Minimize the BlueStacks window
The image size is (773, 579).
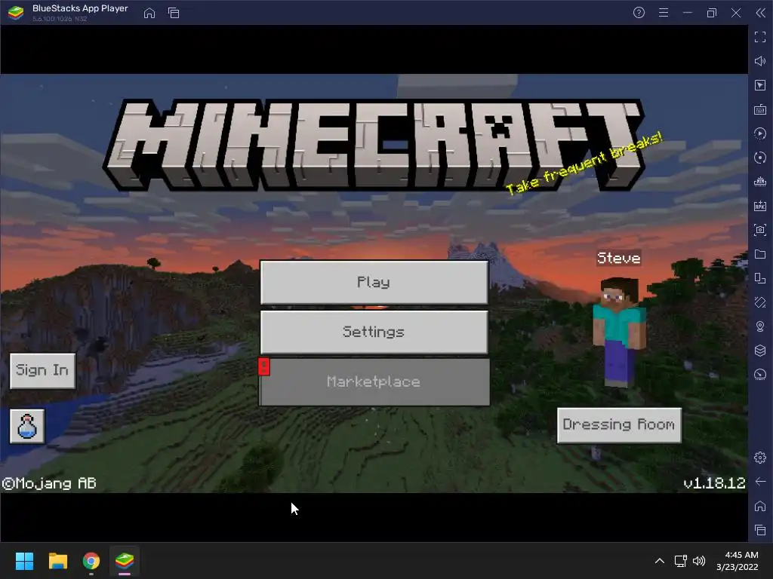[x=688, y=13]
